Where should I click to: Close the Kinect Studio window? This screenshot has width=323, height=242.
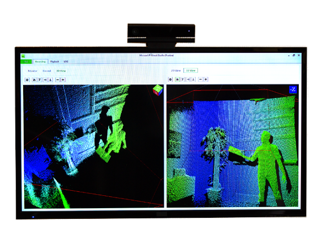pyautogui.click(x=299, y=55)
